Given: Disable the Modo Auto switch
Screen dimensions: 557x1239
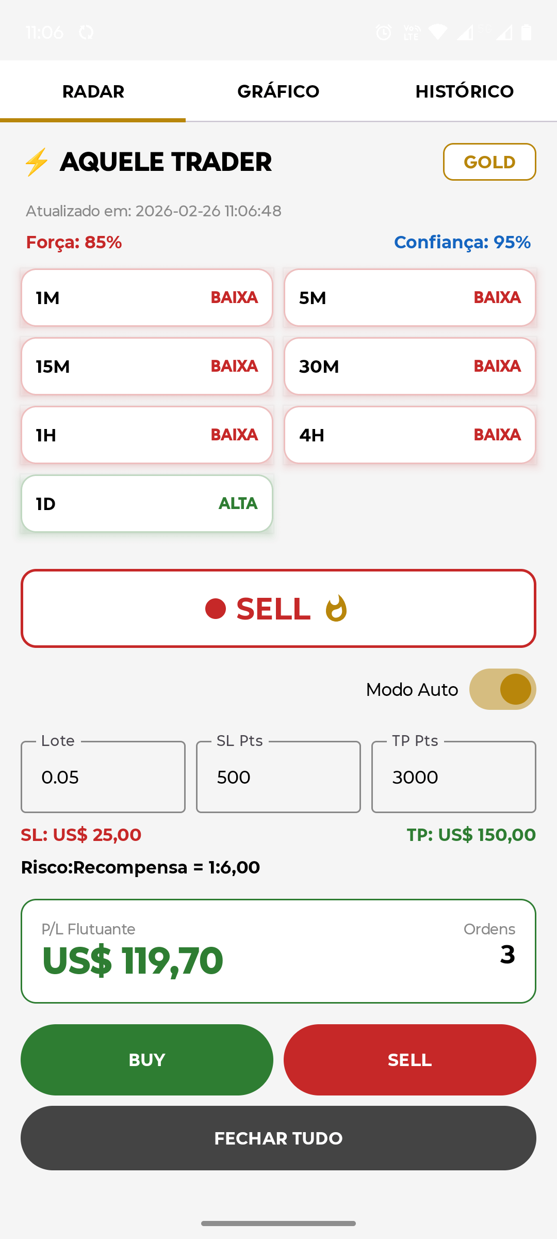Looking at the screenshot, I should tap(502, 689).
